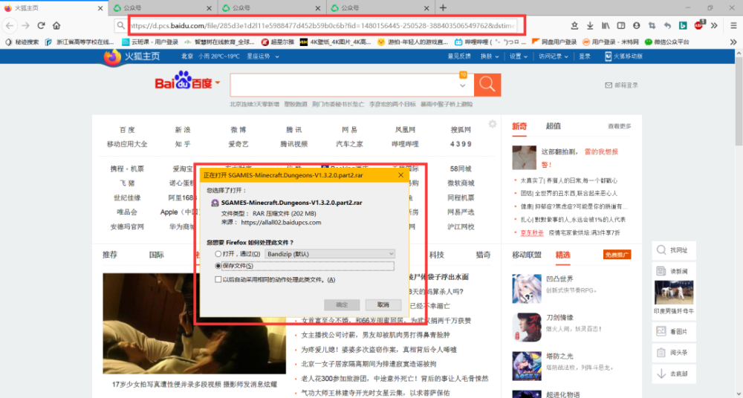743x398 pixels.
Task: Close the download dialog with X
Action: [x=400, y=174]
